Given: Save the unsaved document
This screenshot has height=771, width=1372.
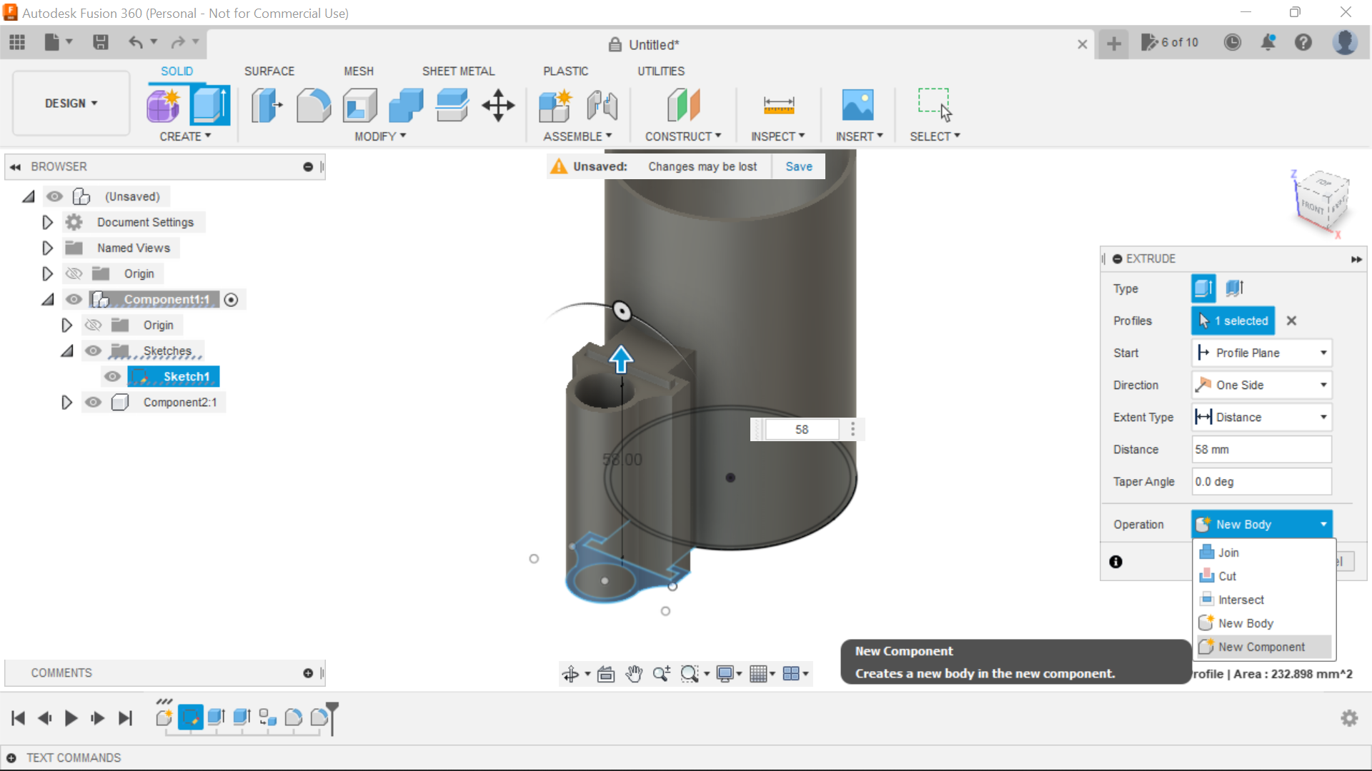Looking at the screenshot, I should [798, 166].
